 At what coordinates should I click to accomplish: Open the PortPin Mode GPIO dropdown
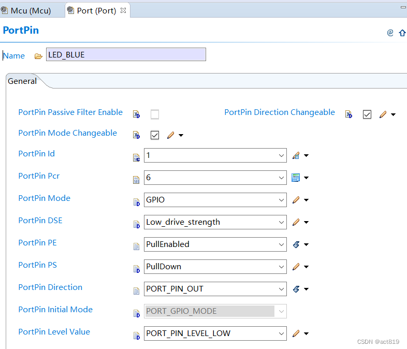click(215, 200)
